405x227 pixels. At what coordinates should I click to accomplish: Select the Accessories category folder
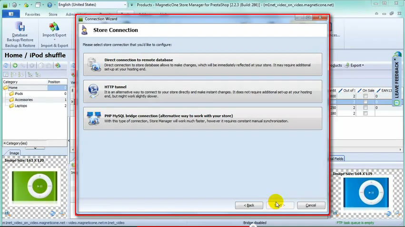click(23, 100)
